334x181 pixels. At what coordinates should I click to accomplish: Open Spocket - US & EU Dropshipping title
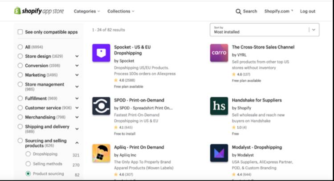(132, 50)
